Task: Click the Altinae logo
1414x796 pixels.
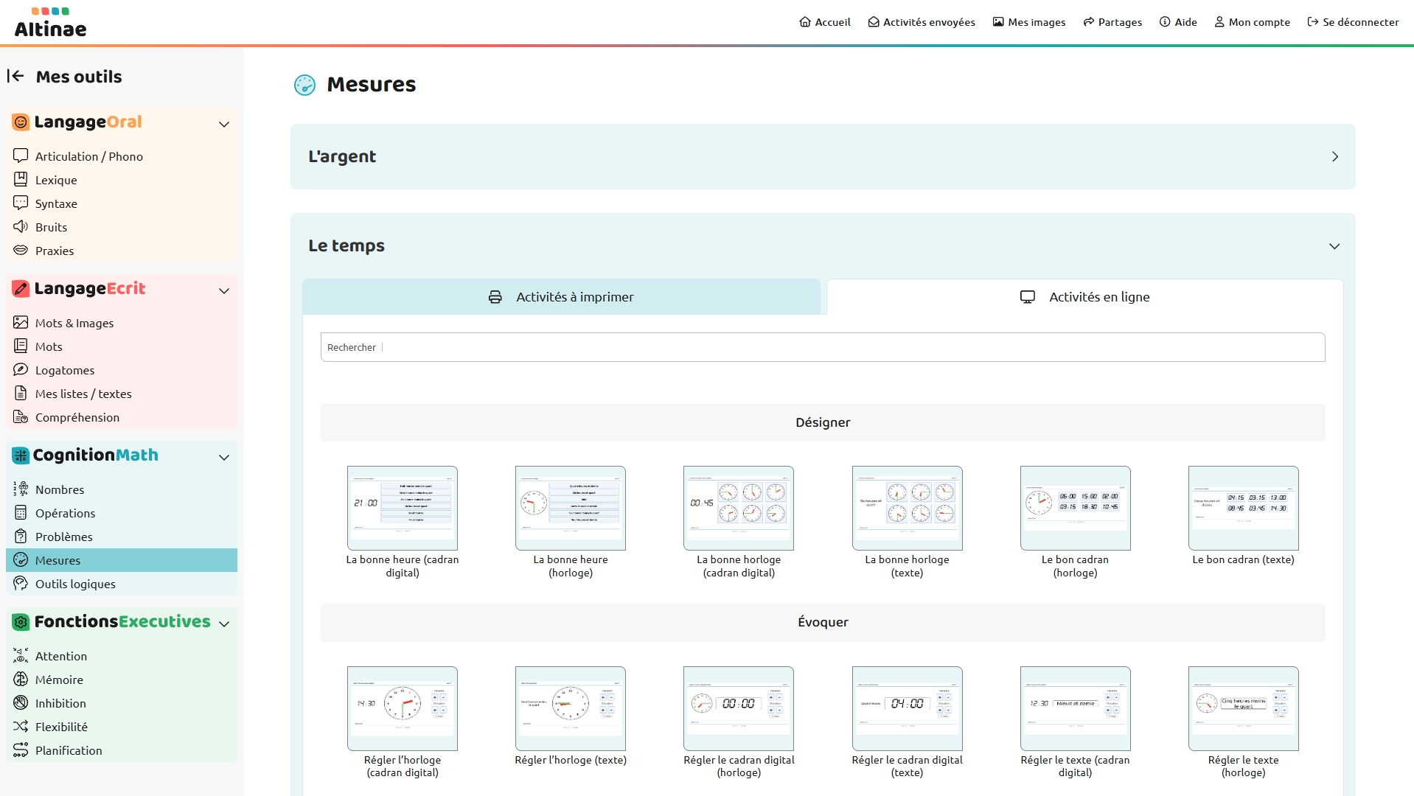Action: (x=50, y=23)
